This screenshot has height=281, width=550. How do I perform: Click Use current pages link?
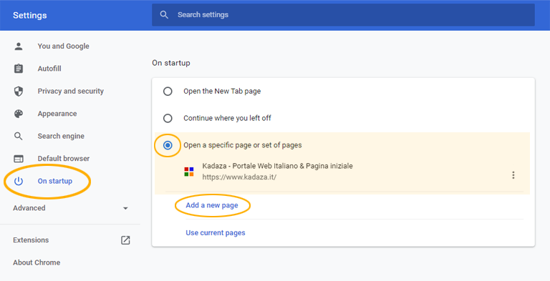pyautogui.click(x=216, y=232)
